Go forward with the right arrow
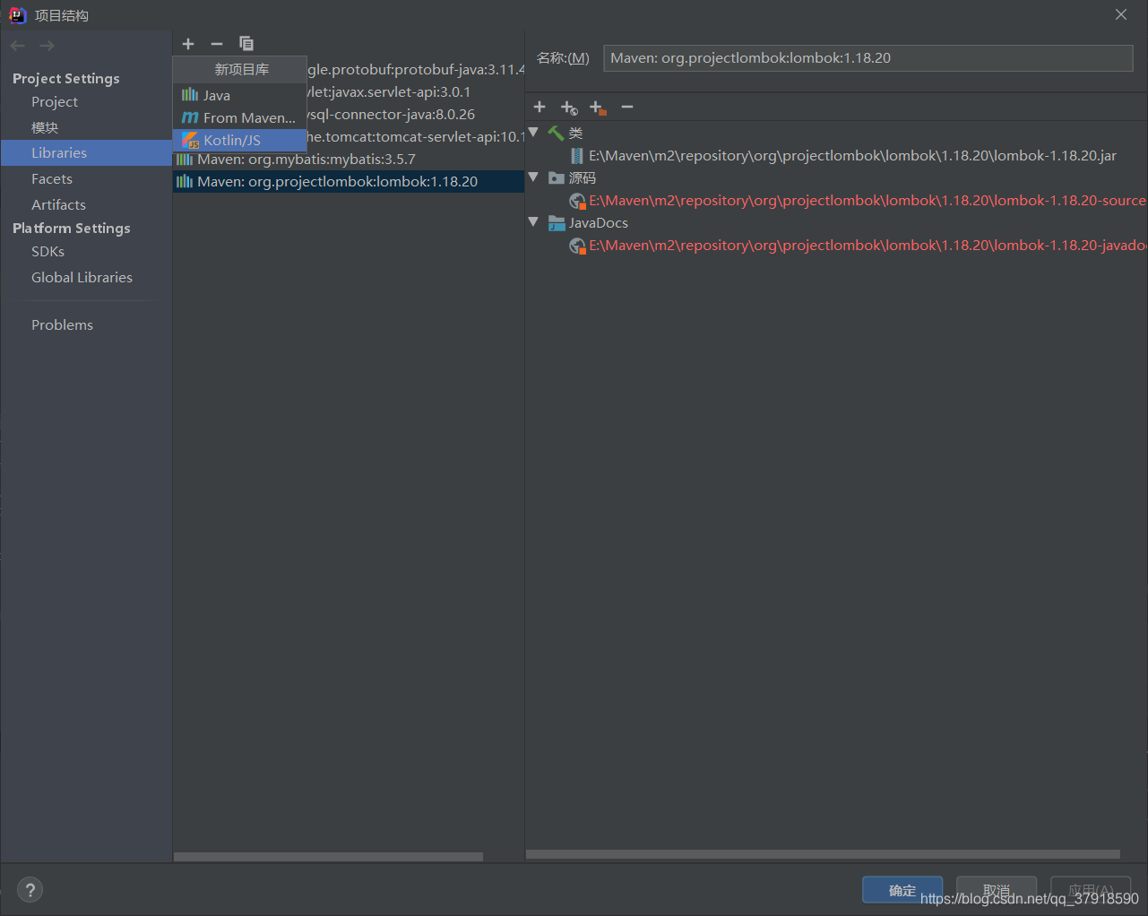Screen dimensions: 1148x916 pos(47,46)
